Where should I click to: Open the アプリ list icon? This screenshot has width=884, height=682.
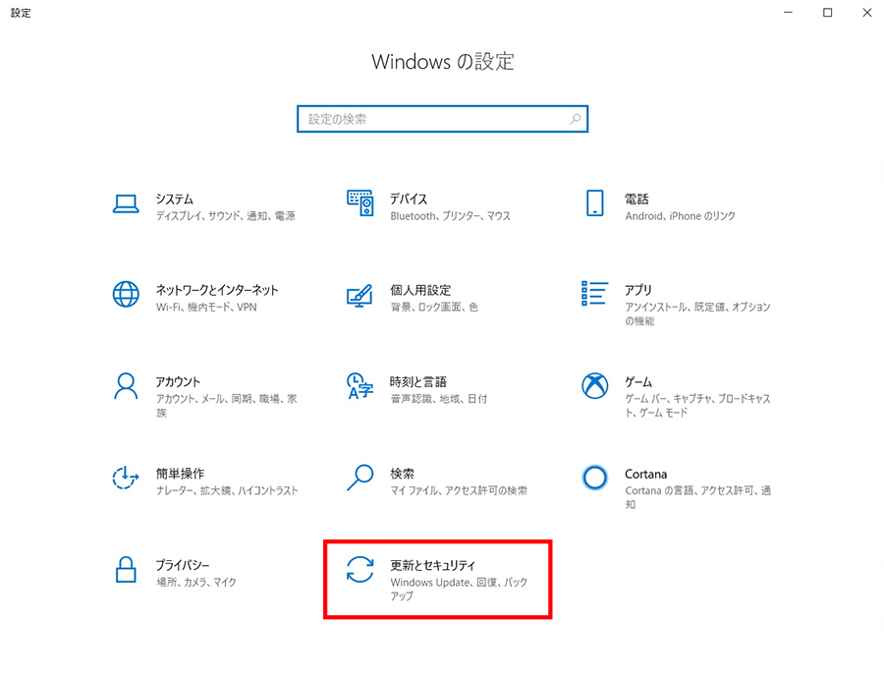[x=595, y=293]
